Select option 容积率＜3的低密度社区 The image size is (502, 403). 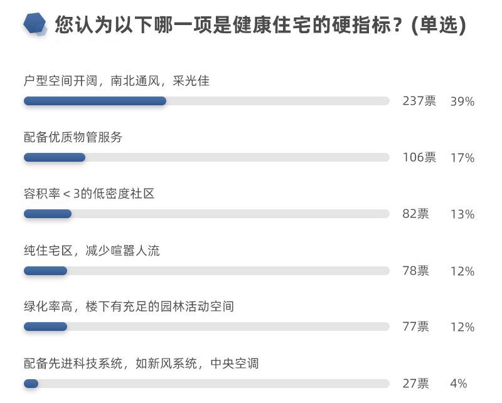pos(89,194)
